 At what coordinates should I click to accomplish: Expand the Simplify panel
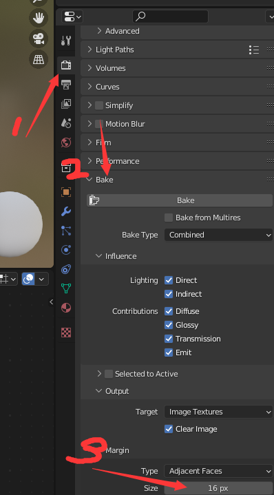tap(89, 105)
